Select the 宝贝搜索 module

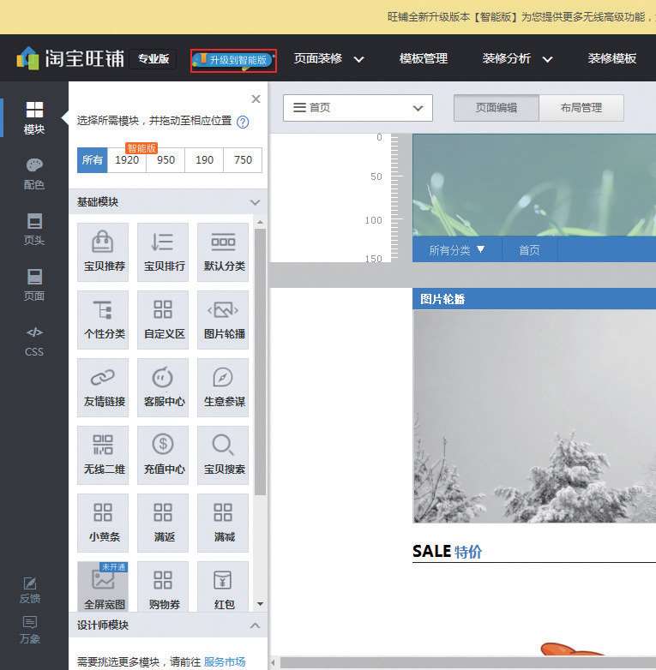click(223, 455)
